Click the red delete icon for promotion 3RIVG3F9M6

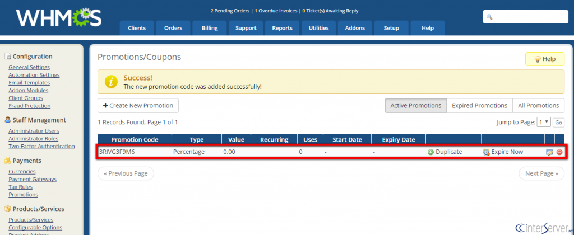[559, 152]
